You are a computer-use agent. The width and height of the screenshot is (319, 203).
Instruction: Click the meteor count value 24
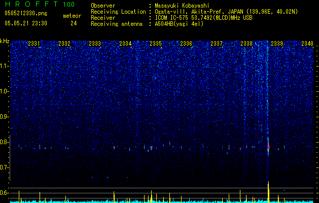(x=74, y=23)
